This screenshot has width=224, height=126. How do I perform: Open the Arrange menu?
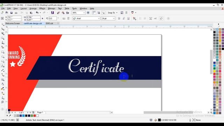coord(33,8)
